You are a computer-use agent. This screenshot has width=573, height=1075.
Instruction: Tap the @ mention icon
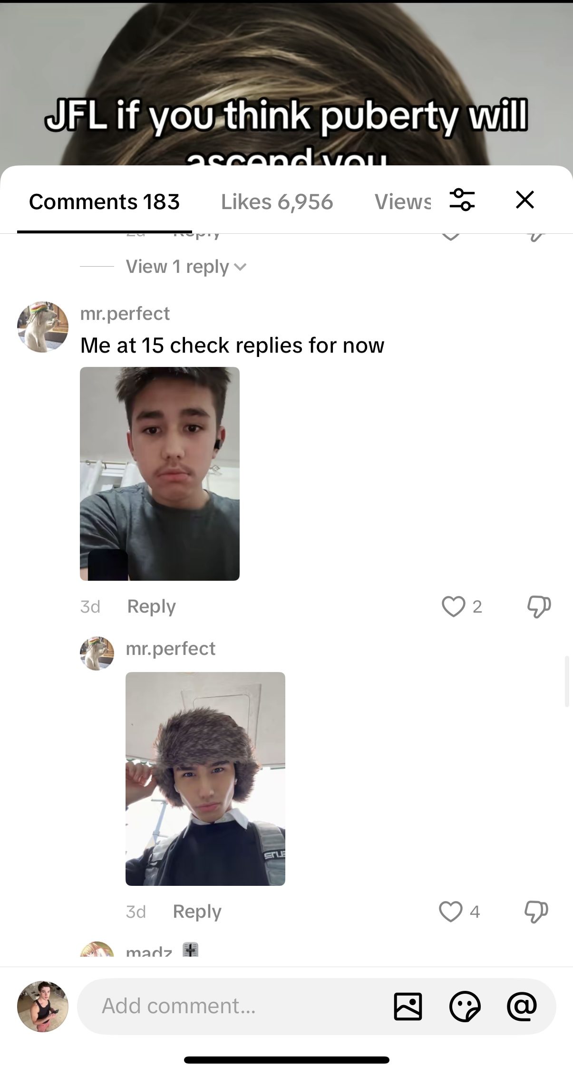[x=522, y=1006]
